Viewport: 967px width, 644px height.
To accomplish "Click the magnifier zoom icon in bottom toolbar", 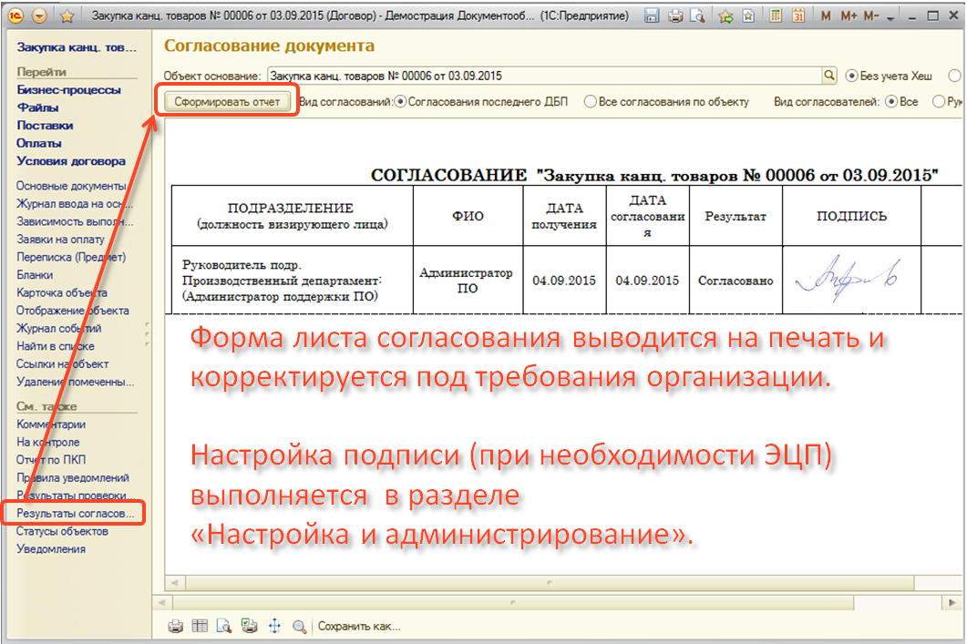I will click(x=299, y=627).
